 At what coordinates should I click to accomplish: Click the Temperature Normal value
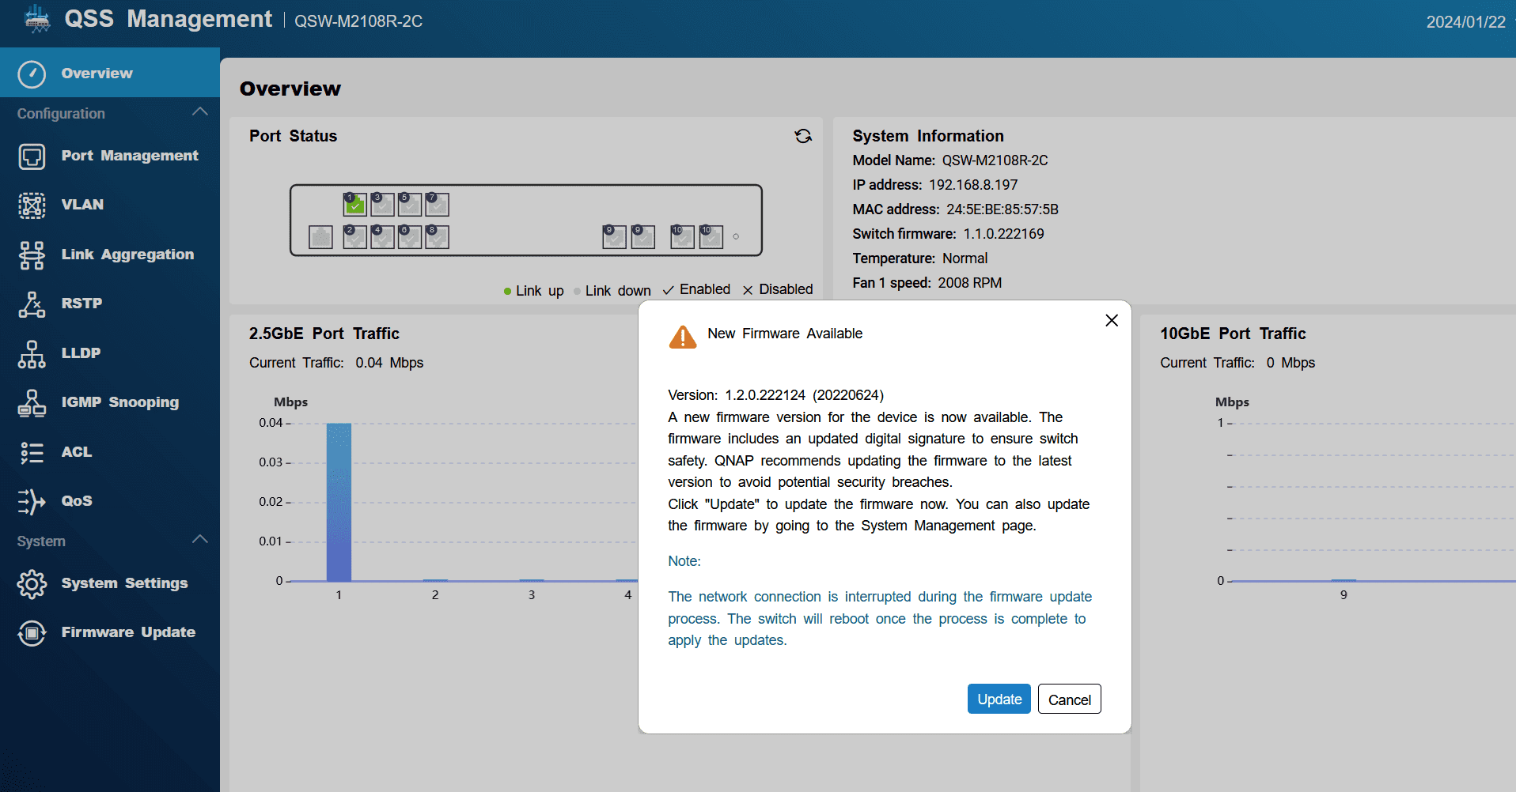pyautogui.click(x=965, y=258)
